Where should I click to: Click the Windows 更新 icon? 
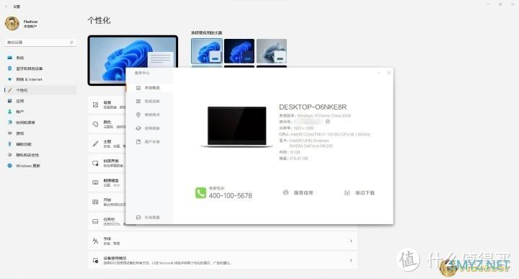tap(9, 166)
